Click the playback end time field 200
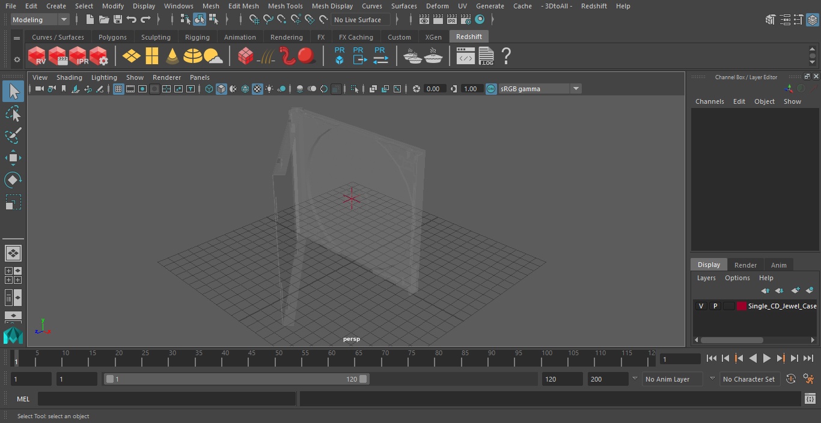821x423 pixels. click(608, 379)
